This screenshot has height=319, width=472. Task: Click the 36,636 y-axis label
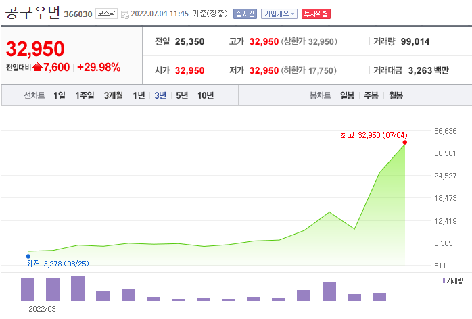tap(446, 131)
